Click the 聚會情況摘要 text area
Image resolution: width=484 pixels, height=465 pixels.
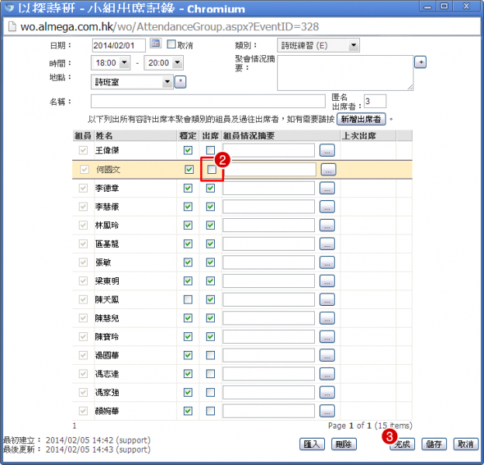pos(345,73)
